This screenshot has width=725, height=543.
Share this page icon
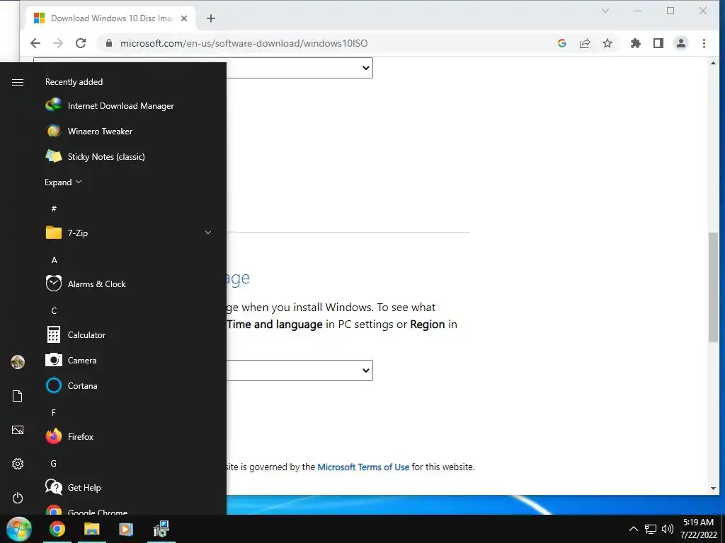(584, 43)
